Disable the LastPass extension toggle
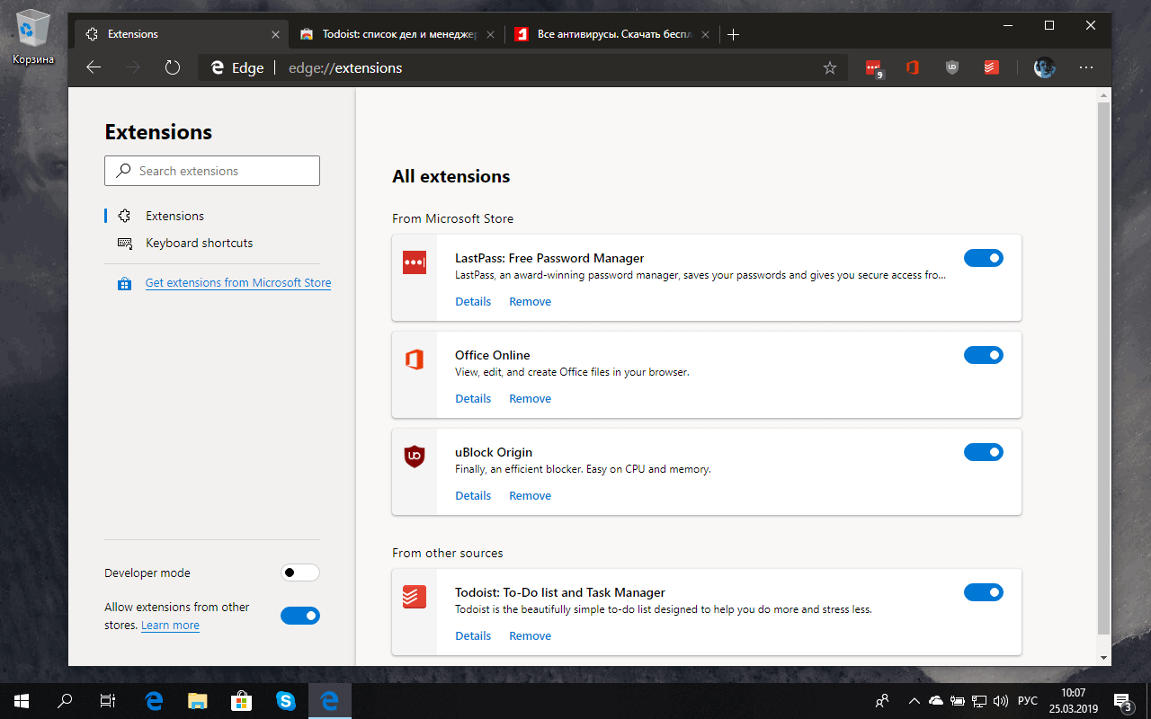1151x719 pixels. pos(983,258)
